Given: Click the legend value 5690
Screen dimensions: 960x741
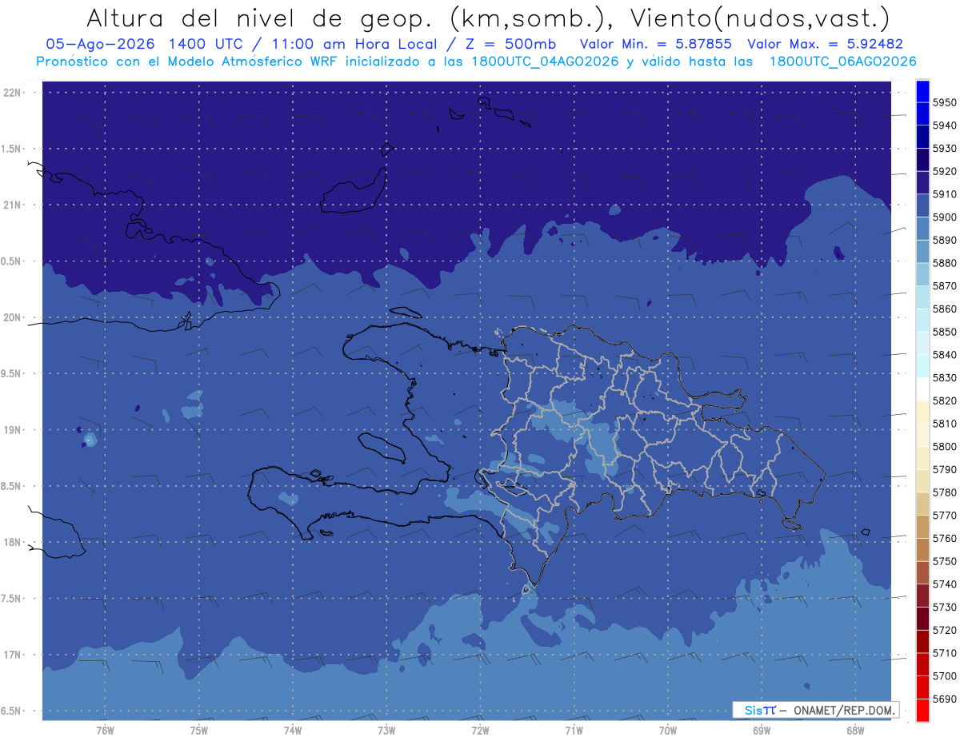Looking at the screenshot, I should (x=944, y=699).
